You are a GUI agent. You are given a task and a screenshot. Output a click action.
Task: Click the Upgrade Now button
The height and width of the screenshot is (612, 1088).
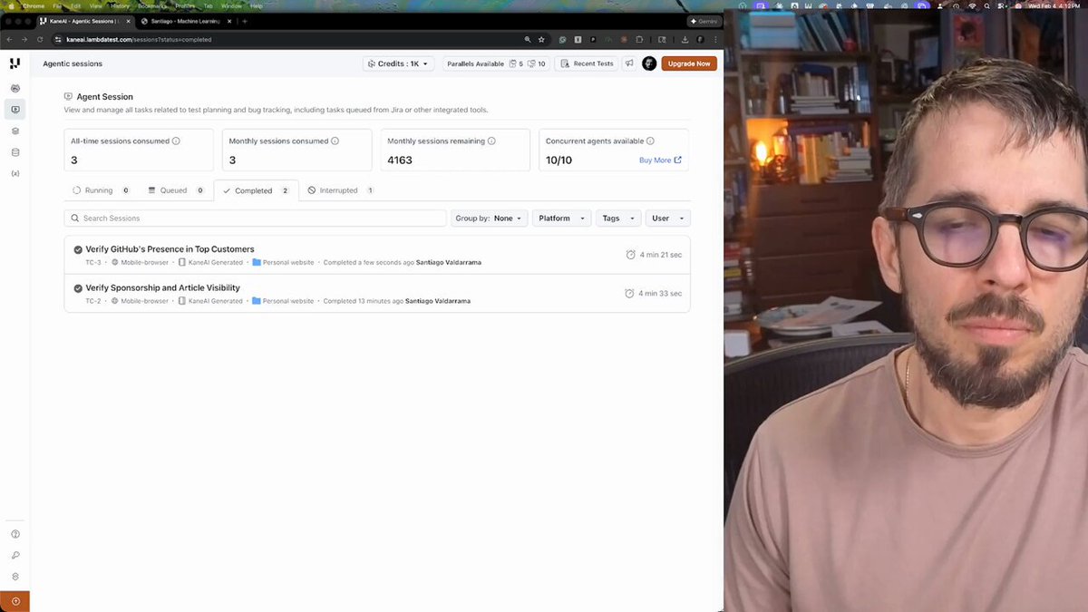(689, 63)
